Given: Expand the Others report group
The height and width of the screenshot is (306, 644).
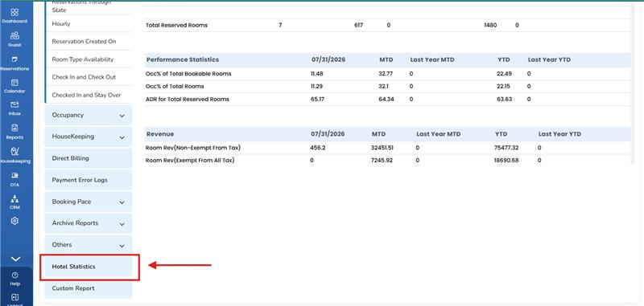Looking at the screenshot, I should click(x=89, y=245).
